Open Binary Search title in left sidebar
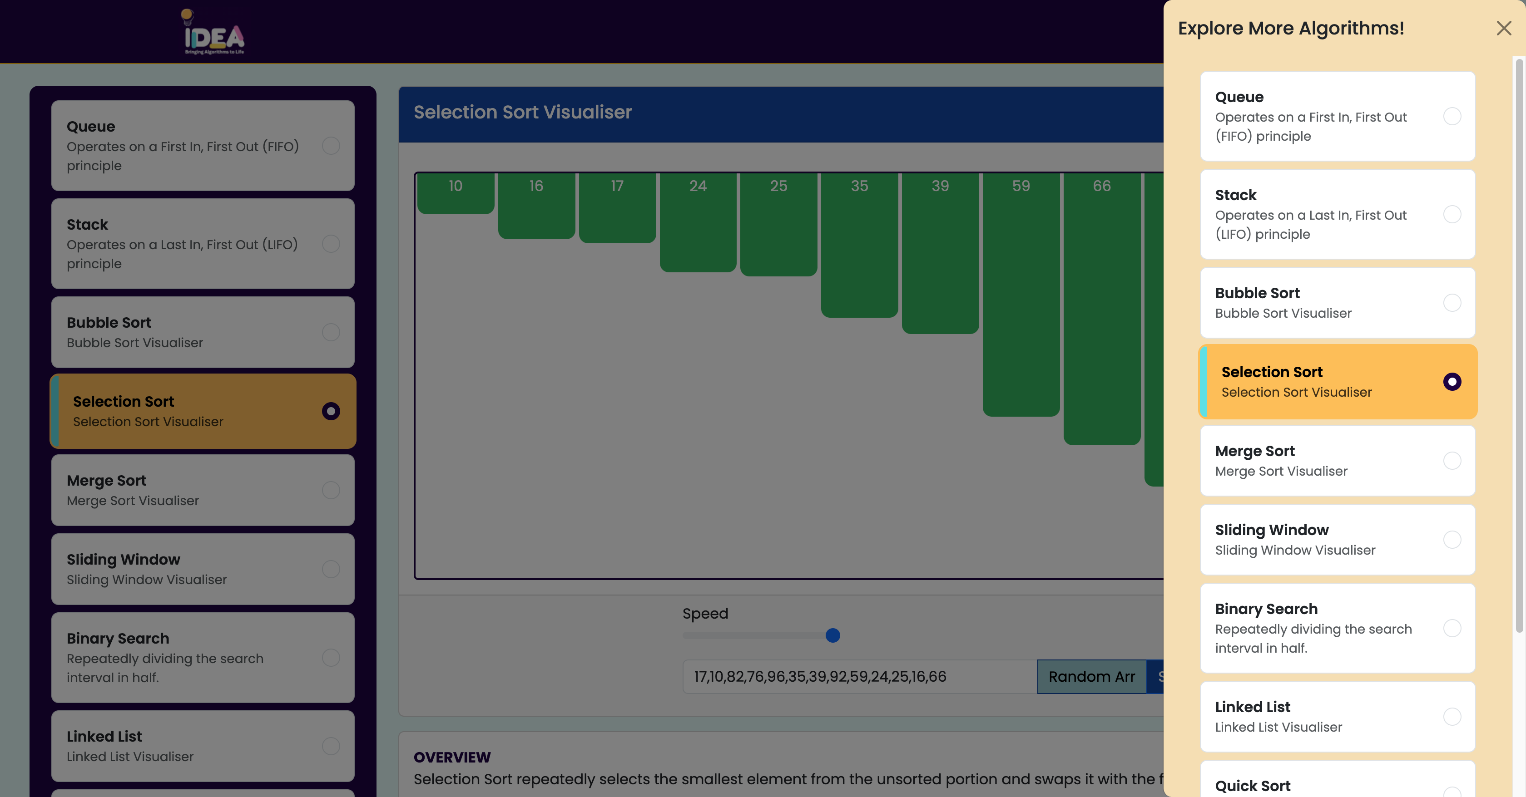1526x797 pixels. [117, 638]
